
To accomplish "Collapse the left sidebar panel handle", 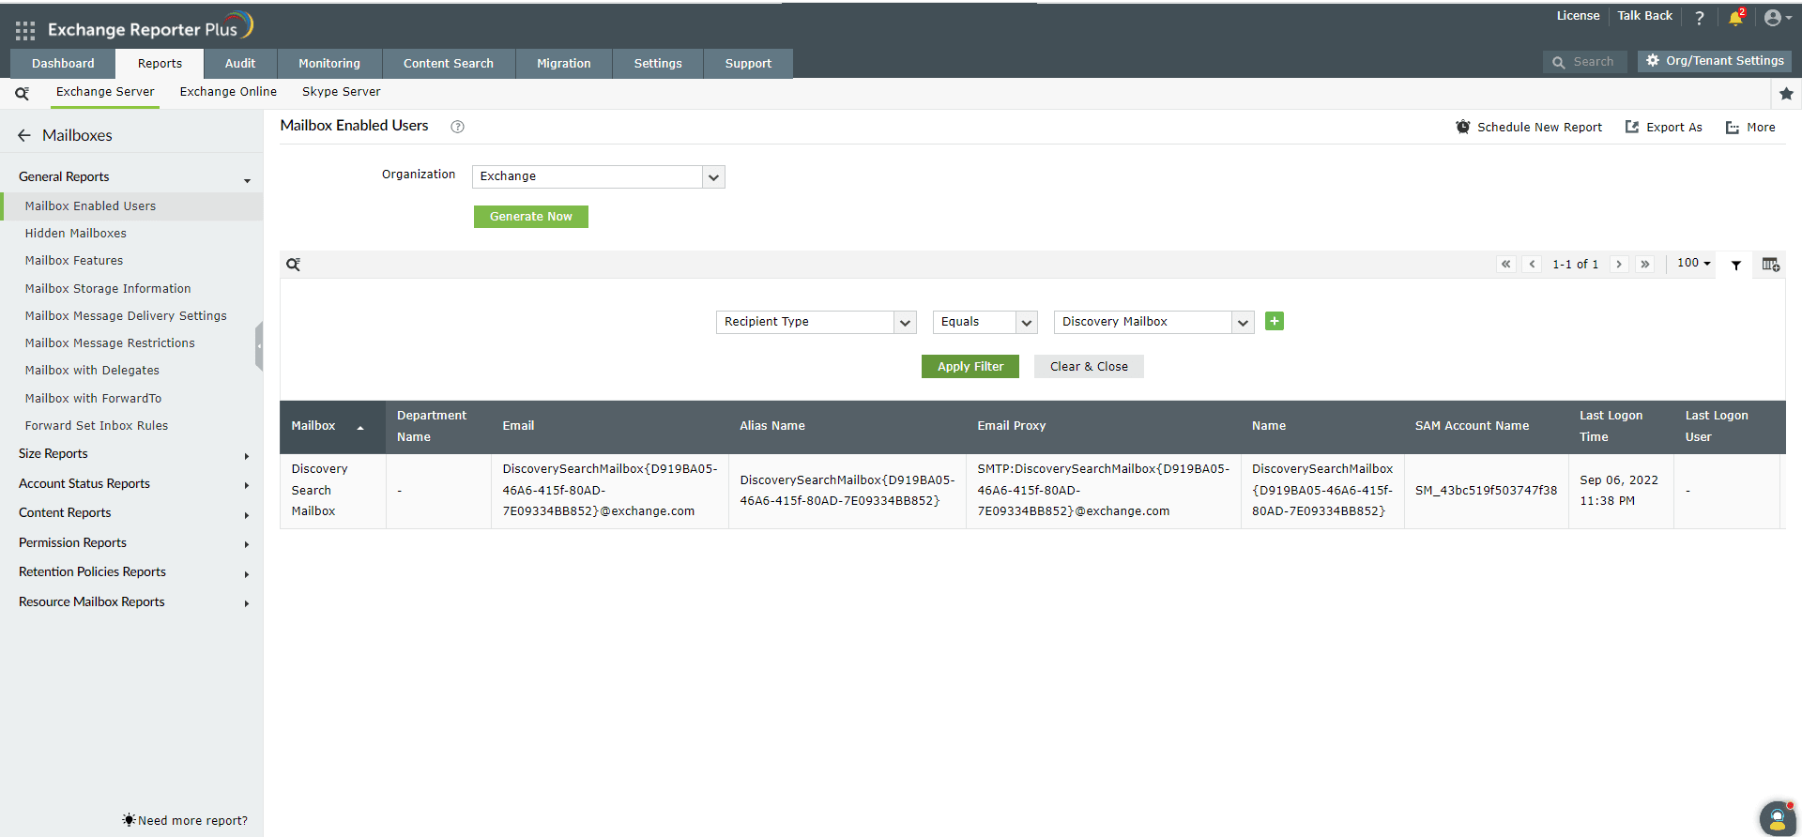I will coord(259,346).
